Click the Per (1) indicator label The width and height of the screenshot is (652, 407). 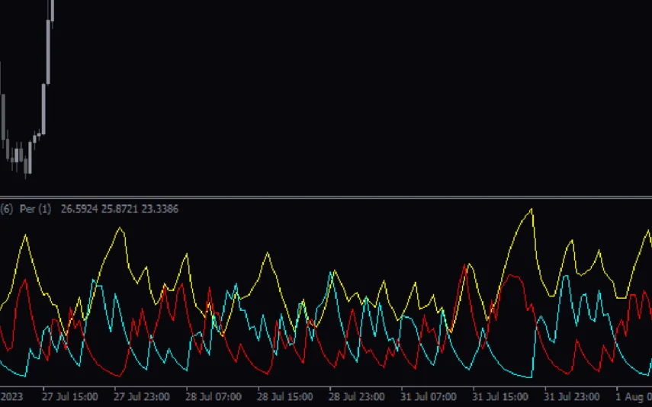pos(35,209)
